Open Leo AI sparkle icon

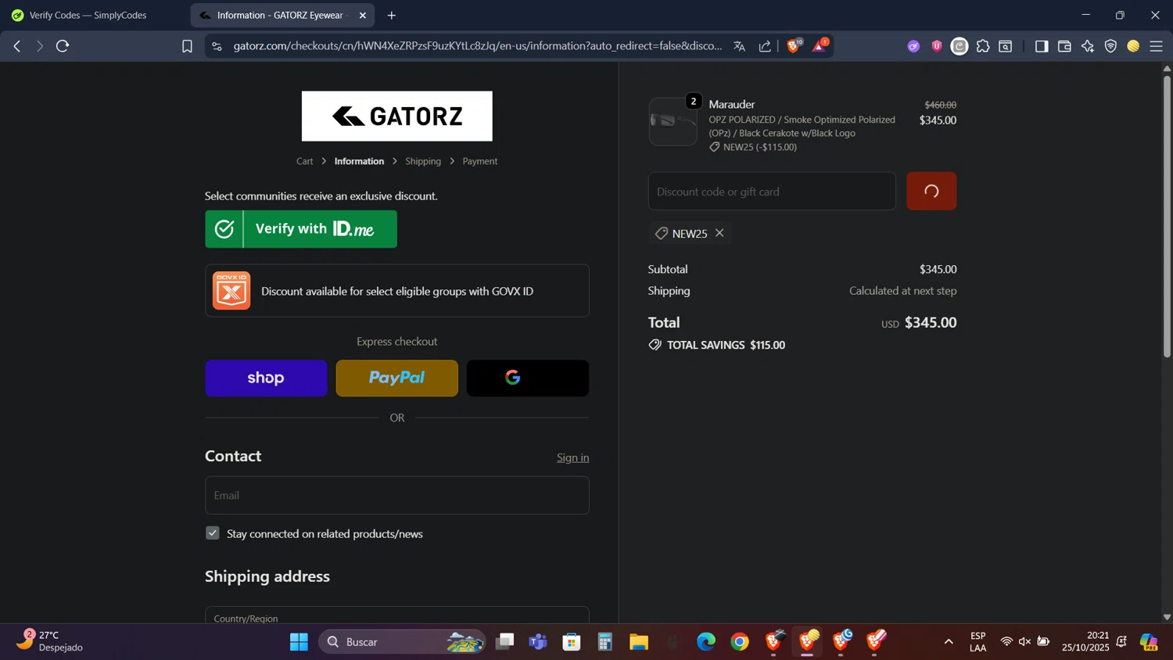click(1087, 46)
